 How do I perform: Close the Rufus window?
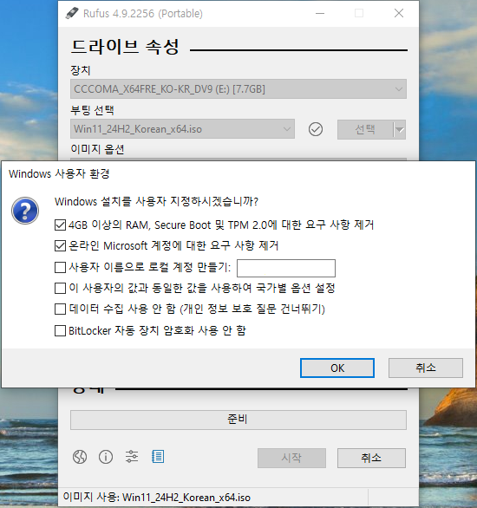(399, 13)
